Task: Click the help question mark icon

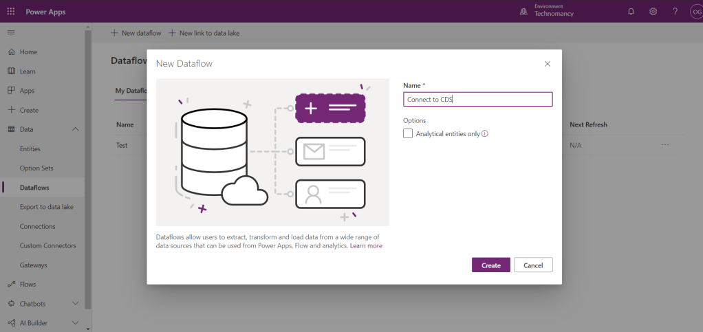Action: click(x=675, y=12)
